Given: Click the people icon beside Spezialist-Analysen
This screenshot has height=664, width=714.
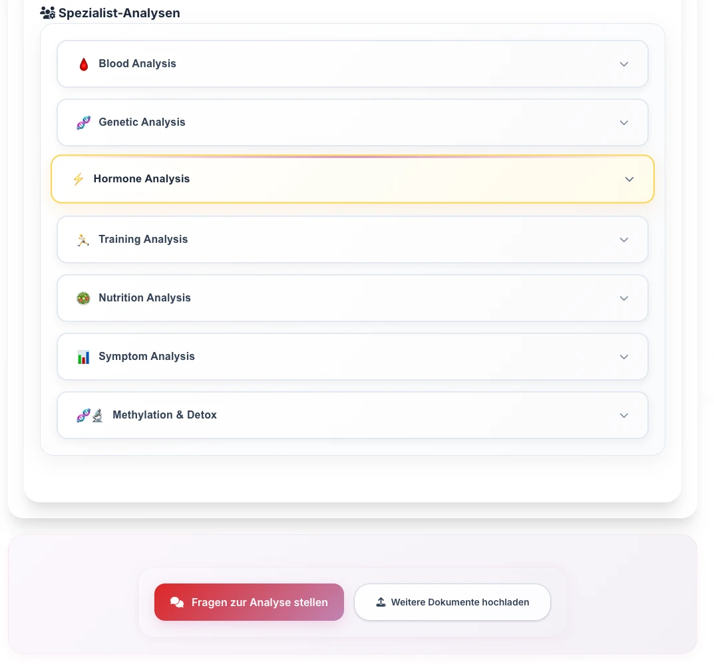Looking at the screenshot, I should (x=47, y=13).
